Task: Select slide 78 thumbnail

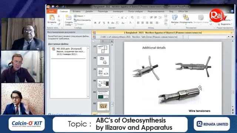Action: pyautogui.click(x=103, y=60)
